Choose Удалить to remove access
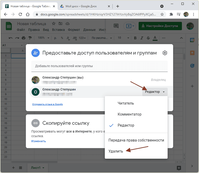 tap(136, 151)
